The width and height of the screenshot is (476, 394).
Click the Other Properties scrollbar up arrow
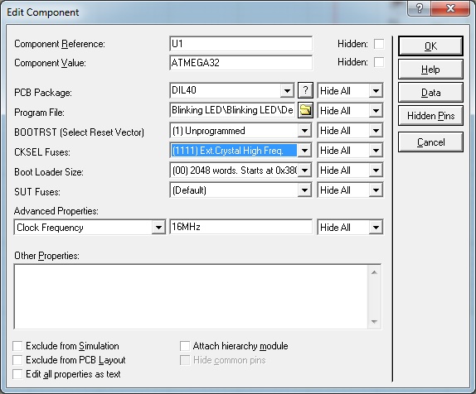pos(374,272)
